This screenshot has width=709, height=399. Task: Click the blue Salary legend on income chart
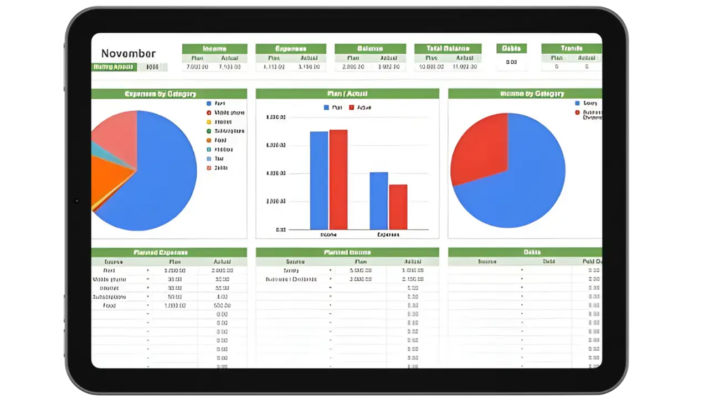click(x=577, y=103)
